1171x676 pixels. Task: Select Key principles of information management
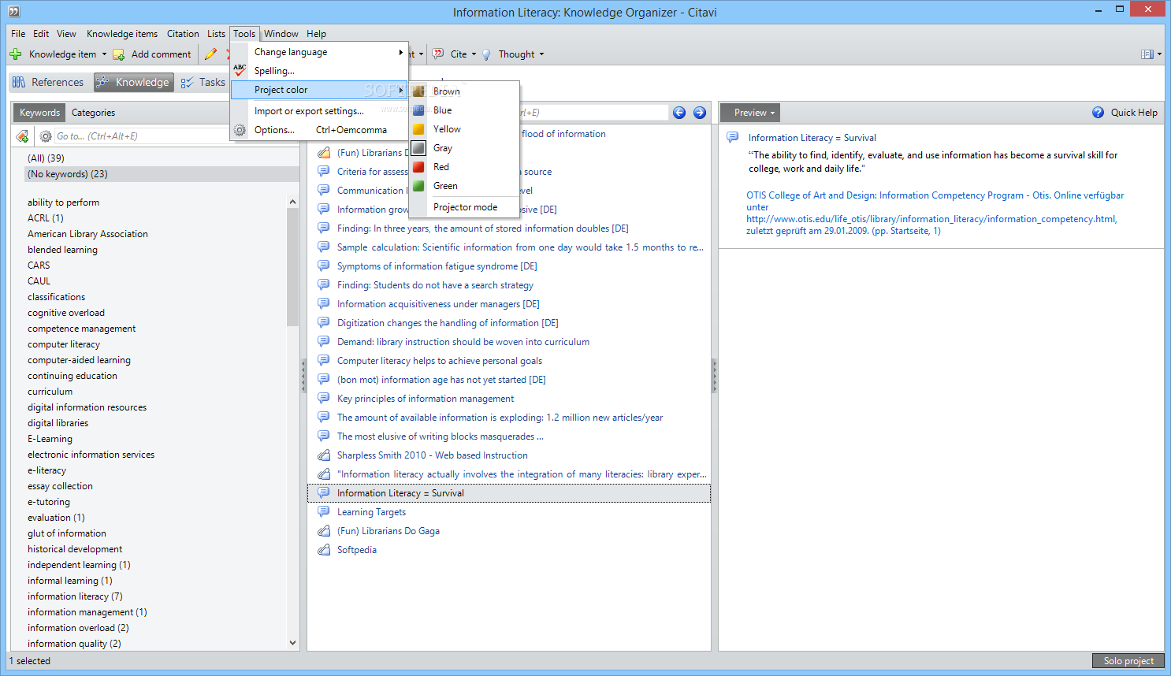tap(426, 399)
